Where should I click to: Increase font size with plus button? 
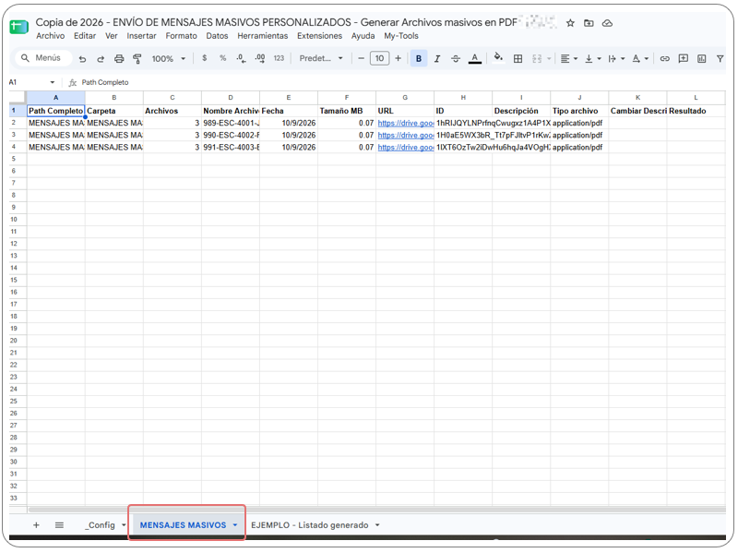point(399,58)
